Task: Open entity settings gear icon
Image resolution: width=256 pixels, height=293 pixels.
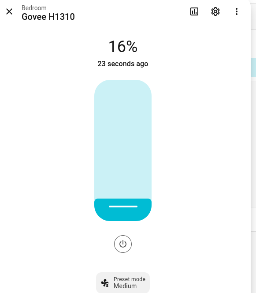Action: [x=215, y=11]
